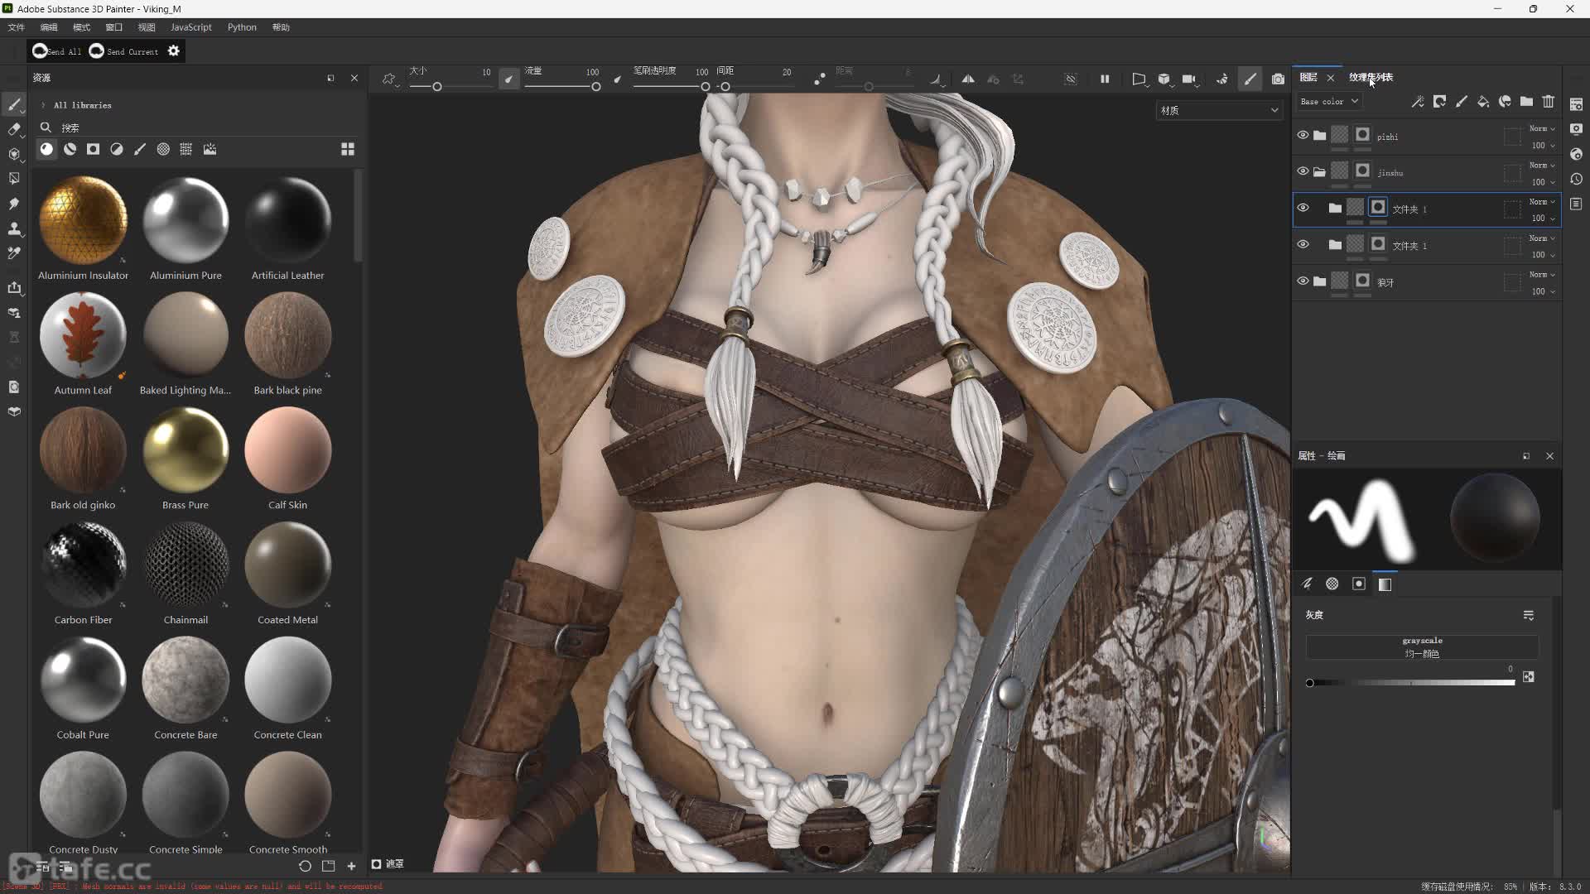This screenshot has height=894, width=1590.
Task: Select the Polygon fill tool
Action: tap(14, 178)
